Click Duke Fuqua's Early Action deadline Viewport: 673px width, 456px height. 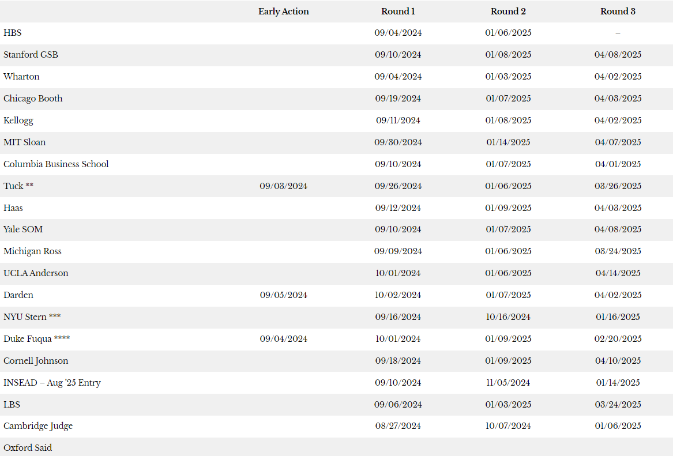pos(283,339)
